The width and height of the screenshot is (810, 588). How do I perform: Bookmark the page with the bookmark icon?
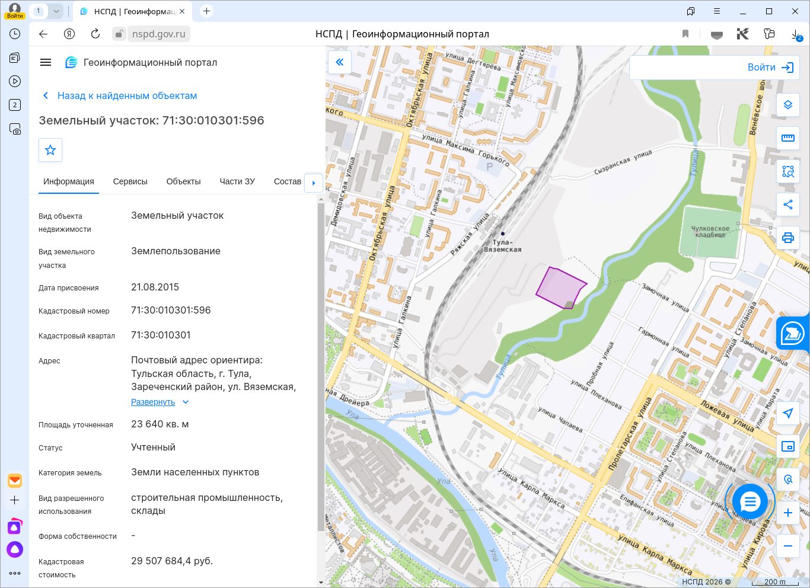pos(685,34)
